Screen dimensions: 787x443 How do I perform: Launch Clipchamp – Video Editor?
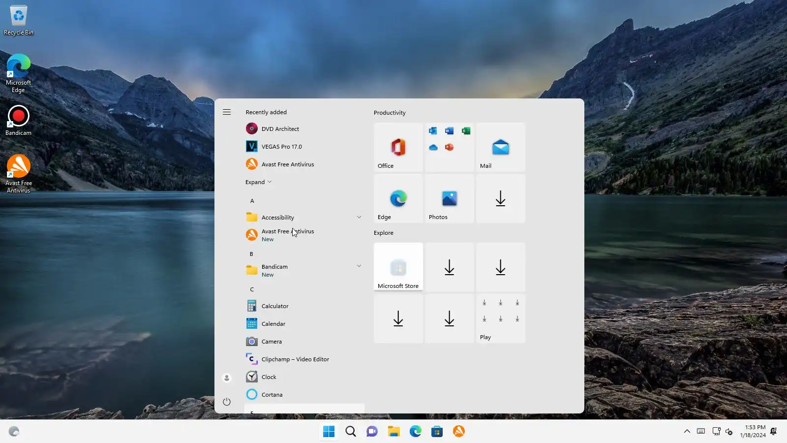point(304,359)
